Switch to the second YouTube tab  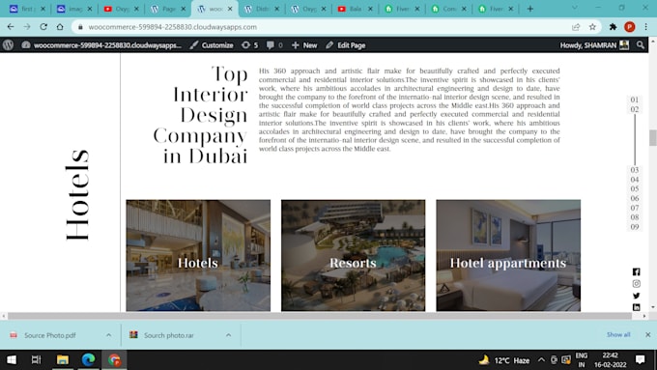[355, 9]
